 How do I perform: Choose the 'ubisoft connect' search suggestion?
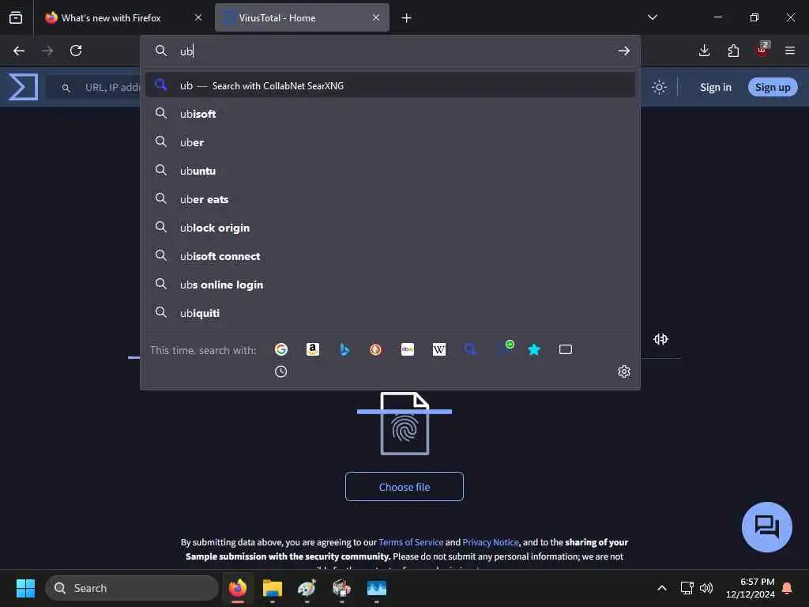[390, 255]
